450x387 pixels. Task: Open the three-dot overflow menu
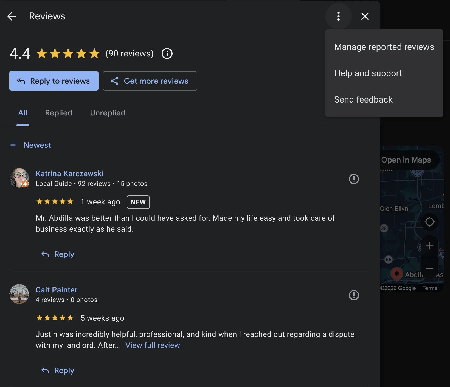coord(338,16)
